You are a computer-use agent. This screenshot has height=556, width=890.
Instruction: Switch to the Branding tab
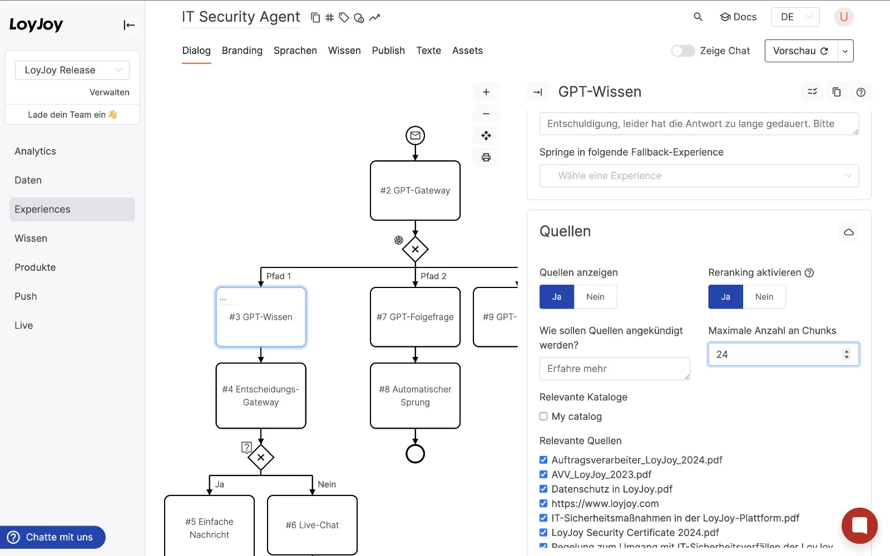pos(242,51)
